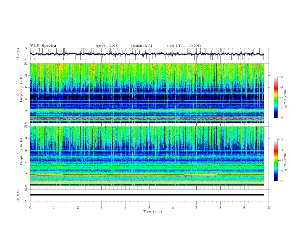Click the 'start UT = 13:20:1' text
The height and width of the screenshot is (233, 302).
click(184, 46)
